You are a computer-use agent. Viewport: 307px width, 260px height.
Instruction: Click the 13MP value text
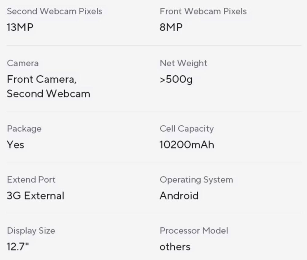tap(20, 27)
